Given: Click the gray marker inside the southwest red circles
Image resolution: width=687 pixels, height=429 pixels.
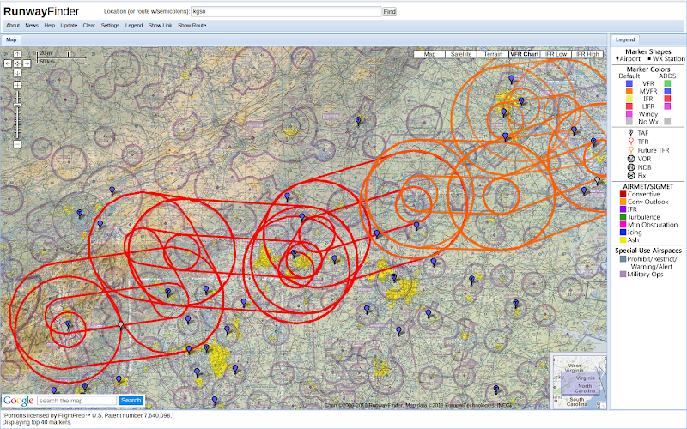Looking at the screenshot, I should point(121,325).
